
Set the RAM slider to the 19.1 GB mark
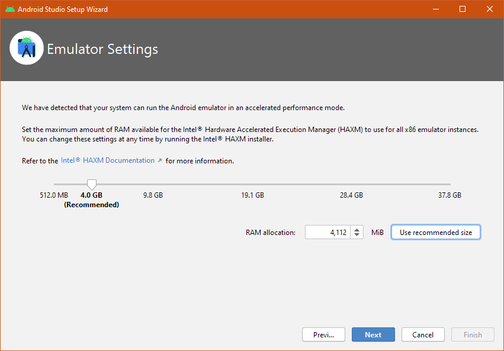(252, 185)
